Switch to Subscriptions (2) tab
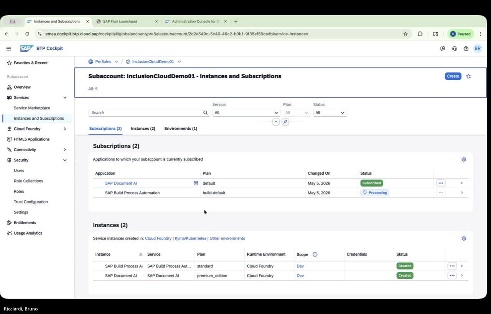 (105, 129)
